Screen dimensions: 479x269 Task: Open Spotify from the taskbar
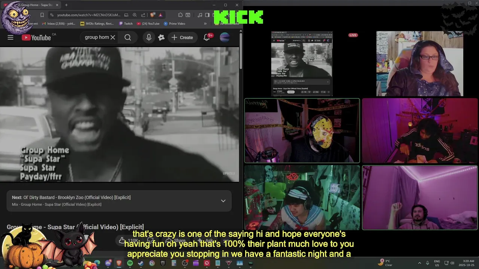click(130, 263)
